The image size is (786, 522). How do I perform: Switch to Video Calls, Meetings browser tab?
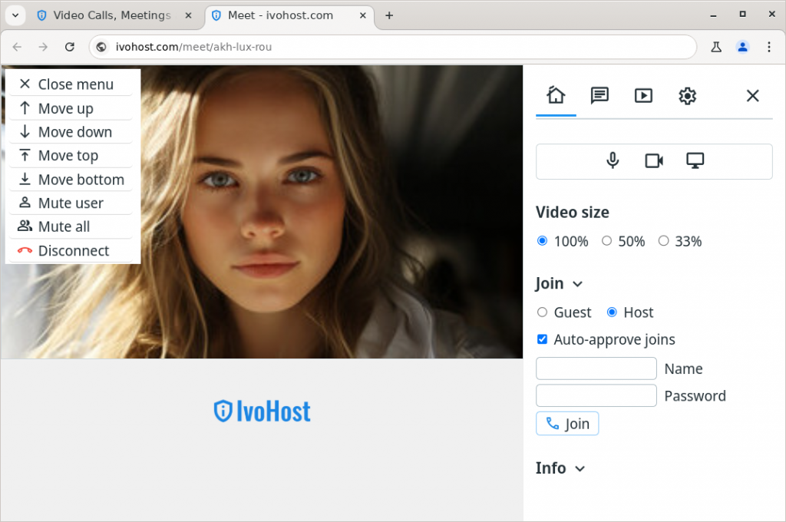pos(112,15)
